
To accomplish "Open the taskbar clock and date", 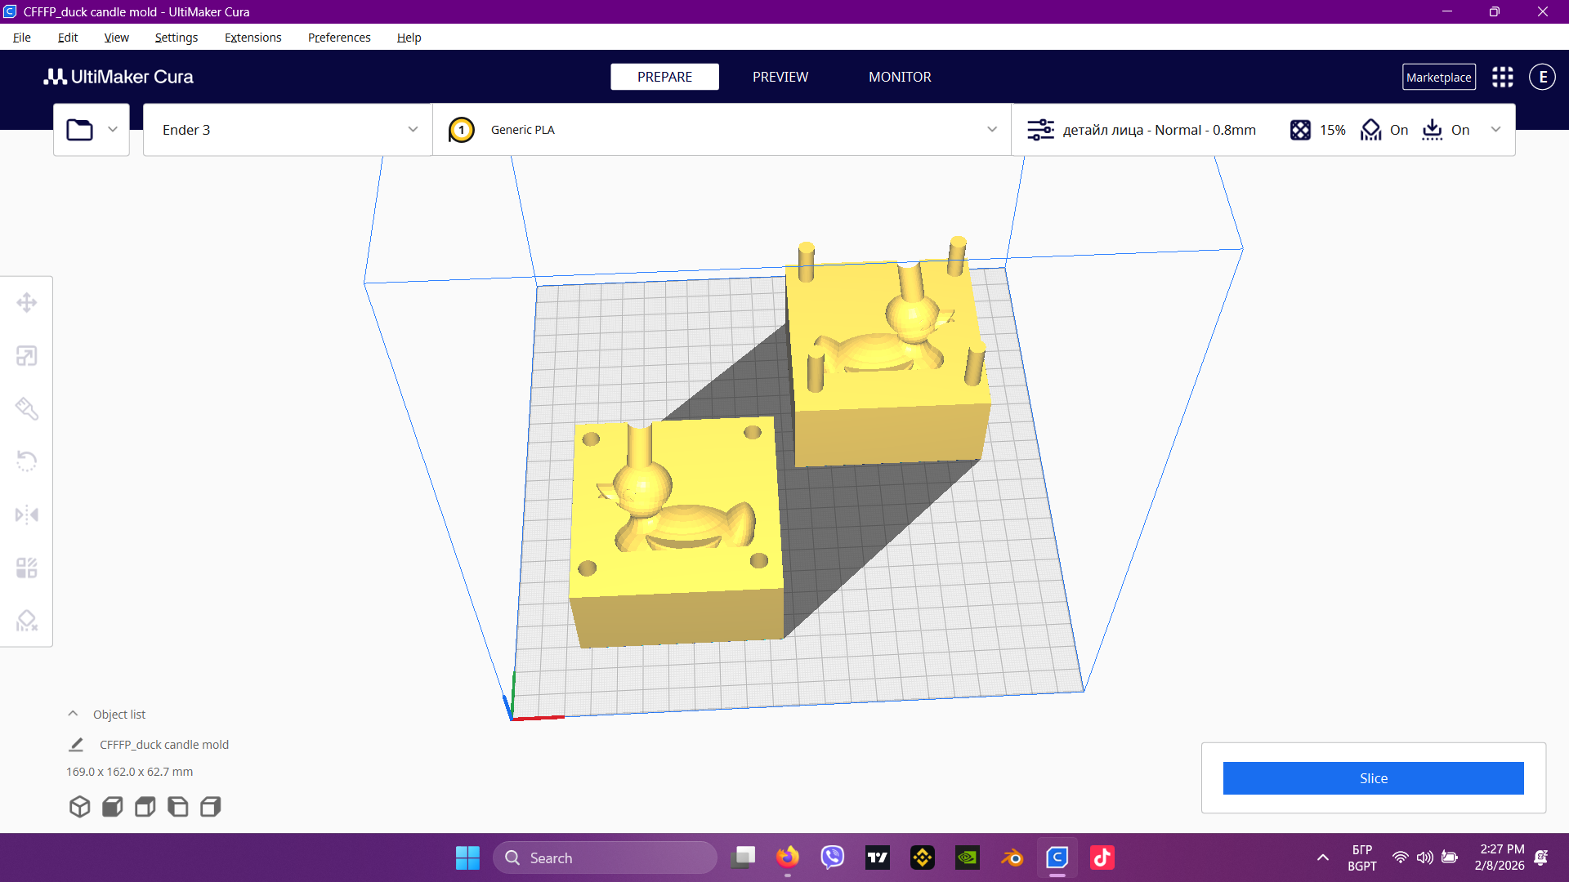I will [1500, 857].
